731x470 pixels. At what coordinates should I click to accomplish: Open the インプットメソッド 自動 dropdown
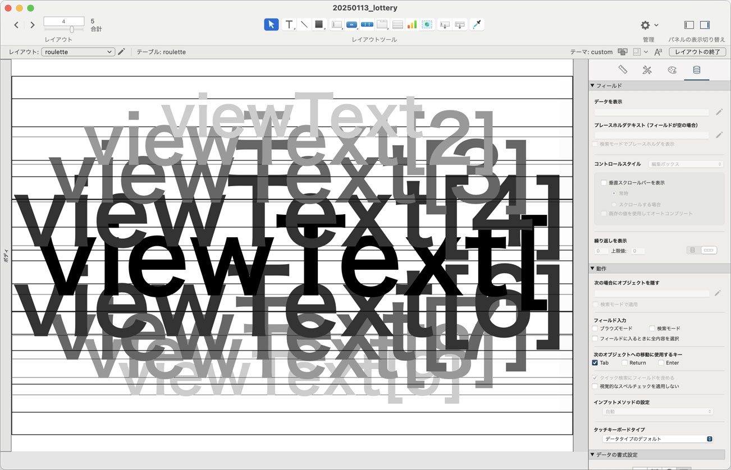tap(658, 412)
